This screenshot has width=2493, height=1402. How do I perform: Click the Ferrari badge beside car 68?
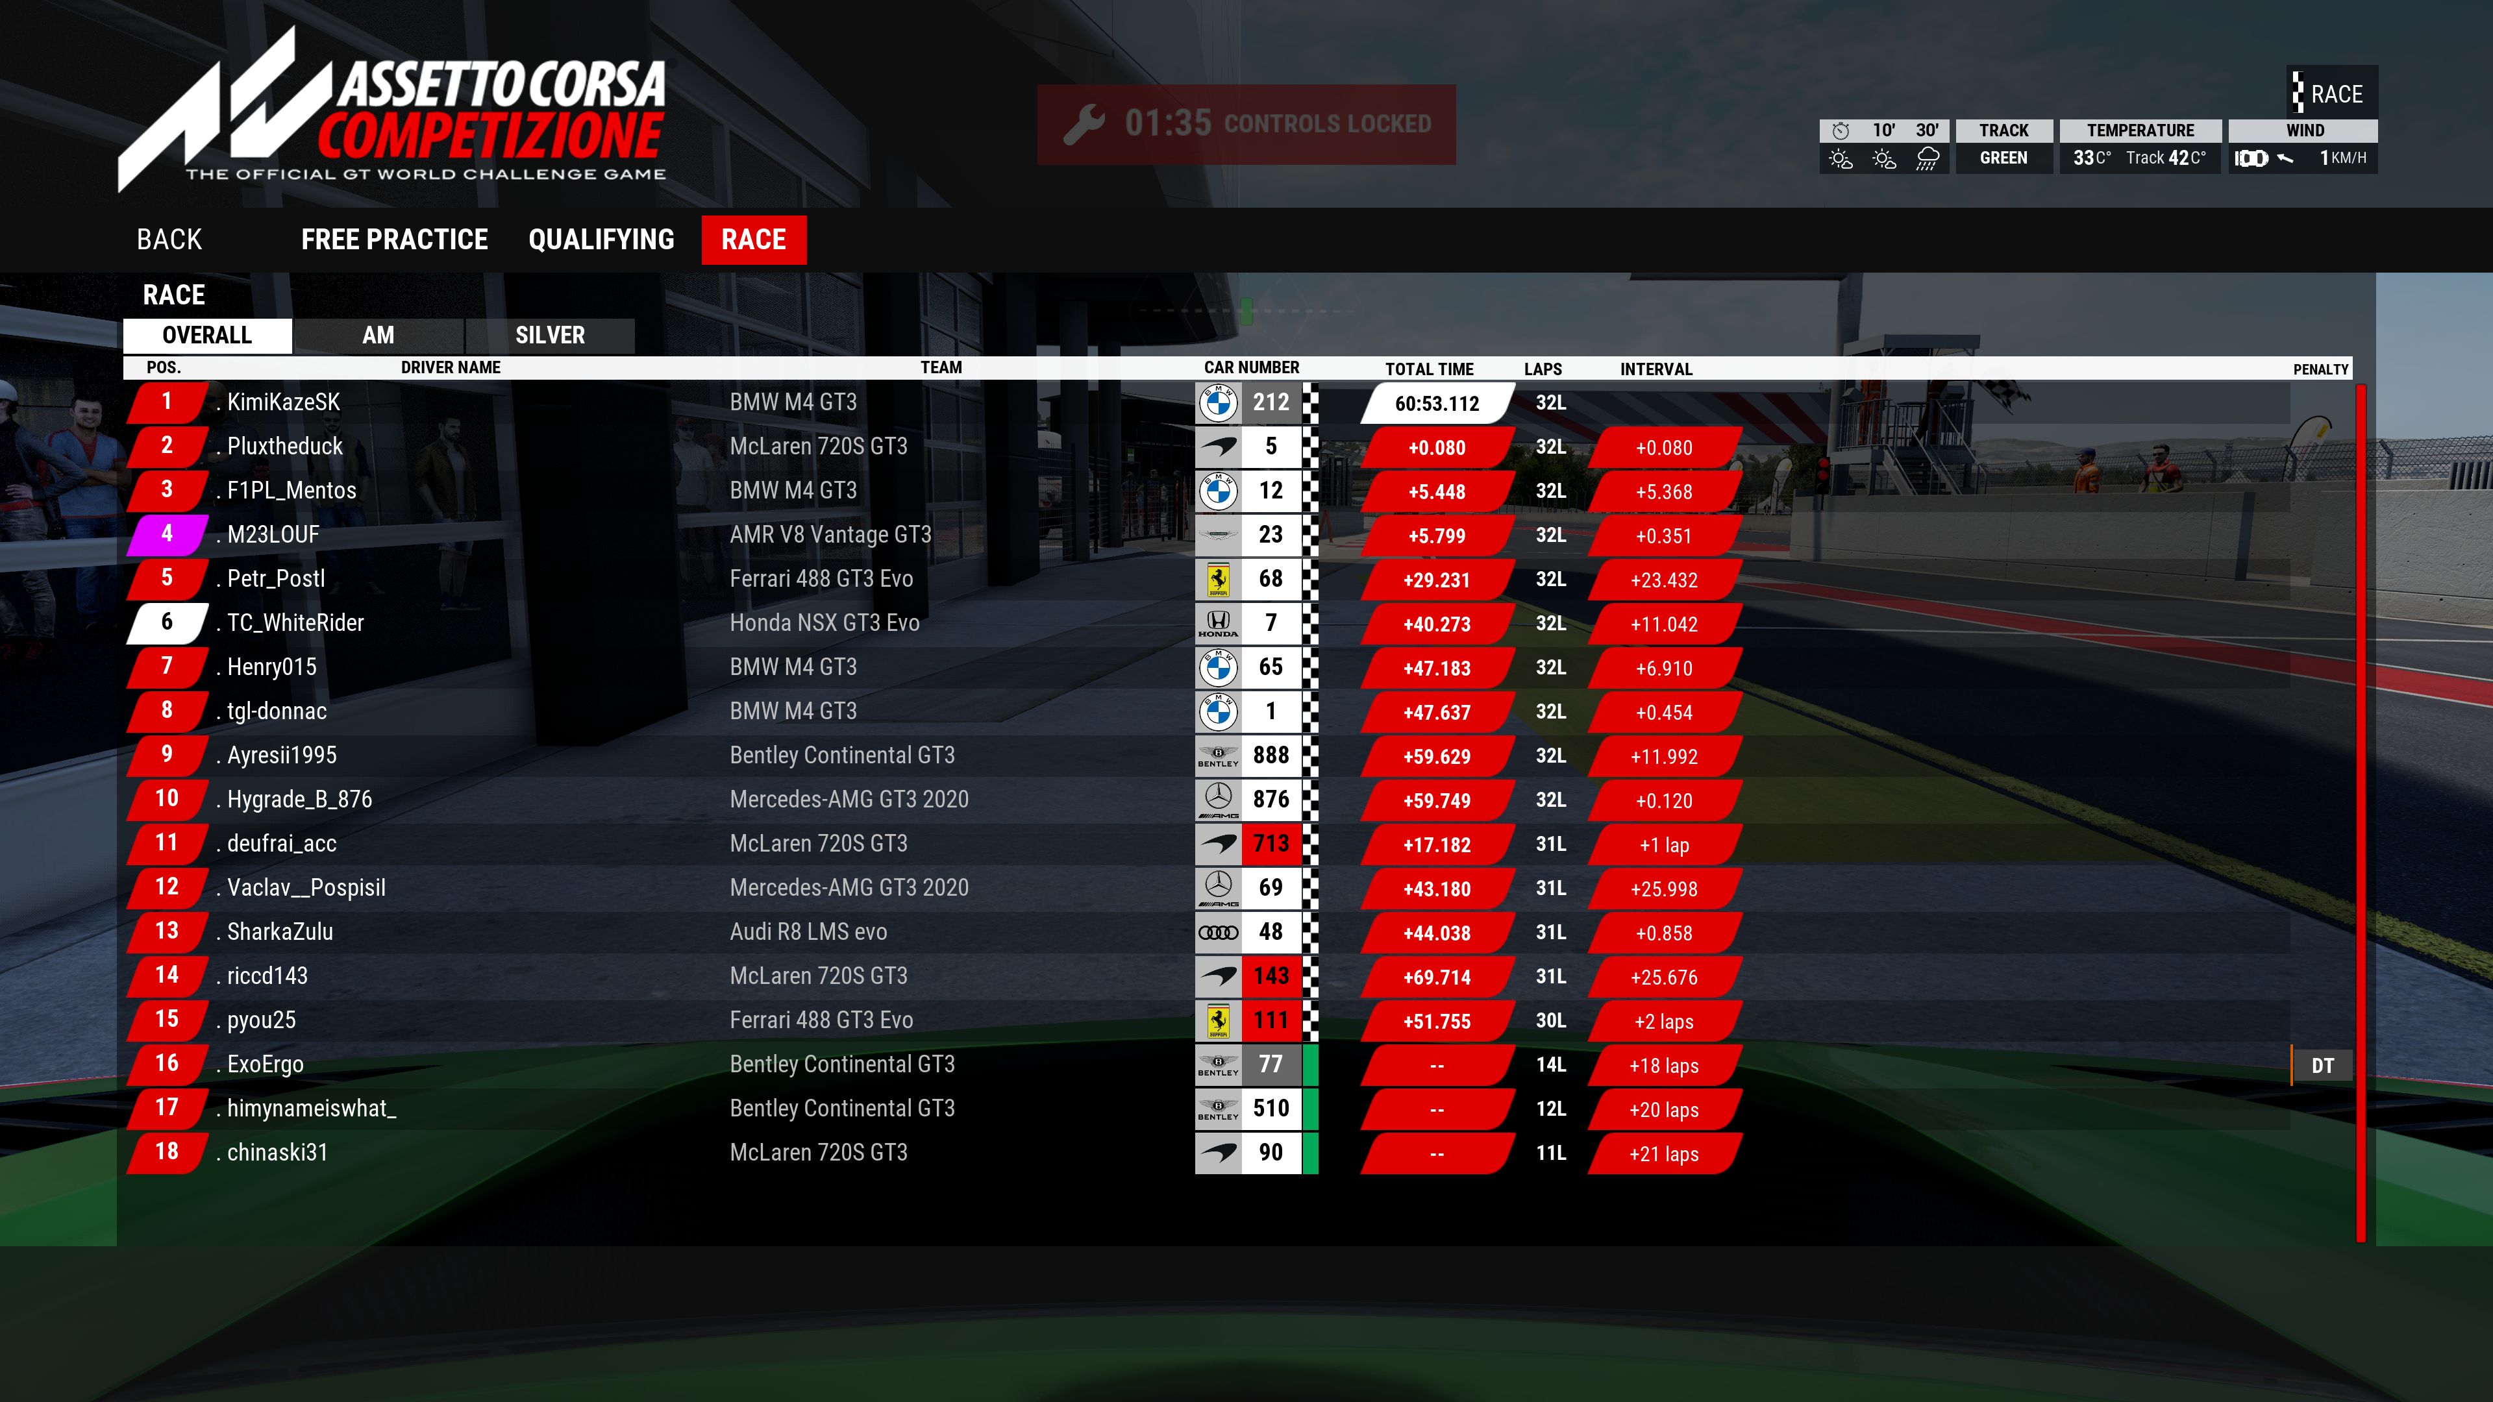[1219, 580]
